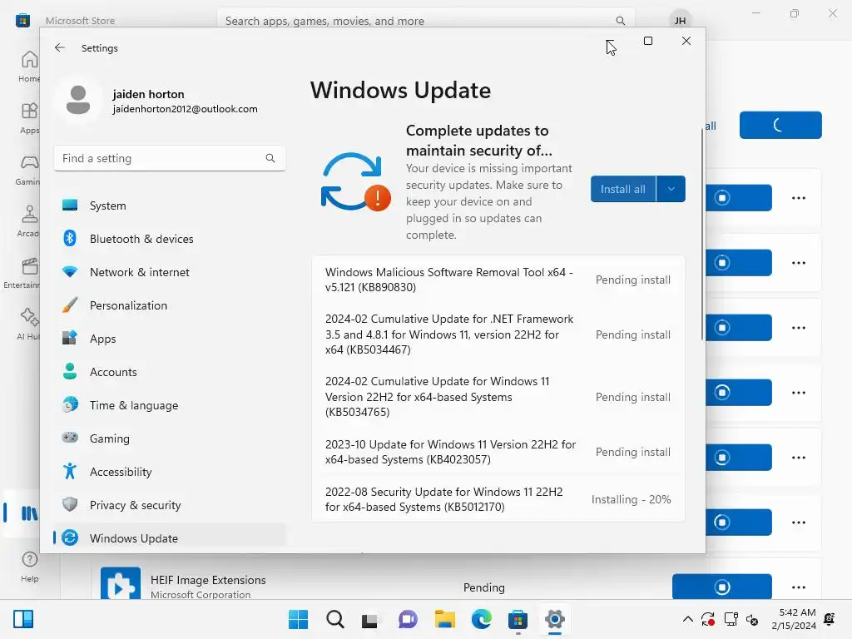Open Task View on the taskbar
The height and width of the screenshot is (639, 852).
point(369,619)
